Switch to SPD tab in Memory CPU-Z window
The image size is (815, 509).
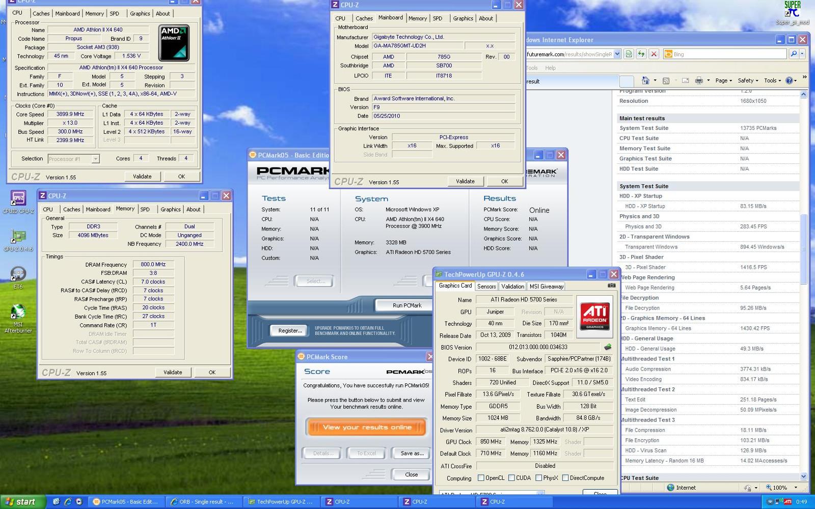145,209
